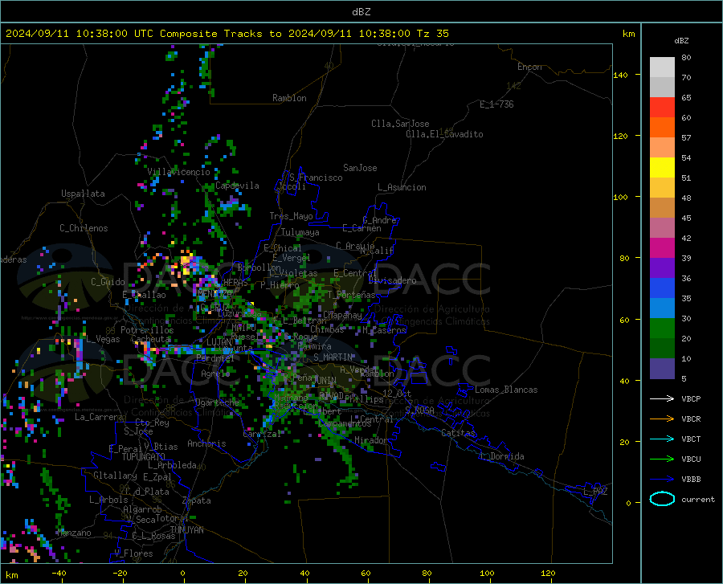
Task: Click the 'Tulumaya' map label
Action: point(300,232)
